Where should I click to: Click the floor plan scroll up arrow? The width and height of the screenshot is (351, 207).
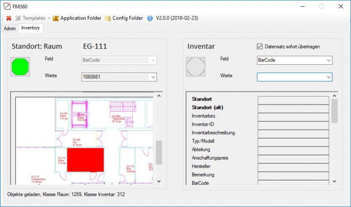click(x=159, y=96)
